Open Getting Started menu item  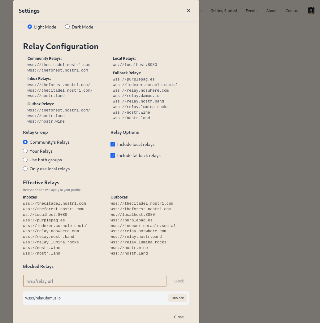point(224,11)
